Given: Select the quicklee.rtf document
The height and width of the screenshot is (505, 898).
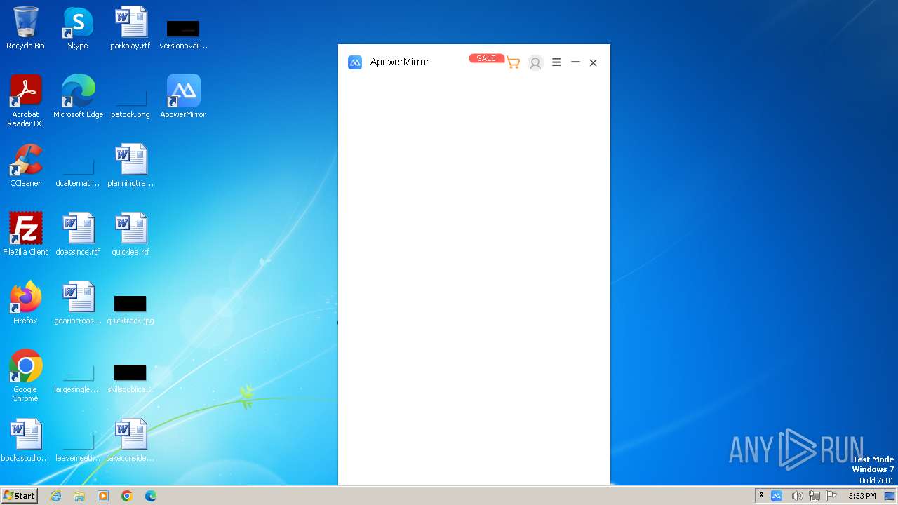Looking at the screenshot, I should coord(130,234).
